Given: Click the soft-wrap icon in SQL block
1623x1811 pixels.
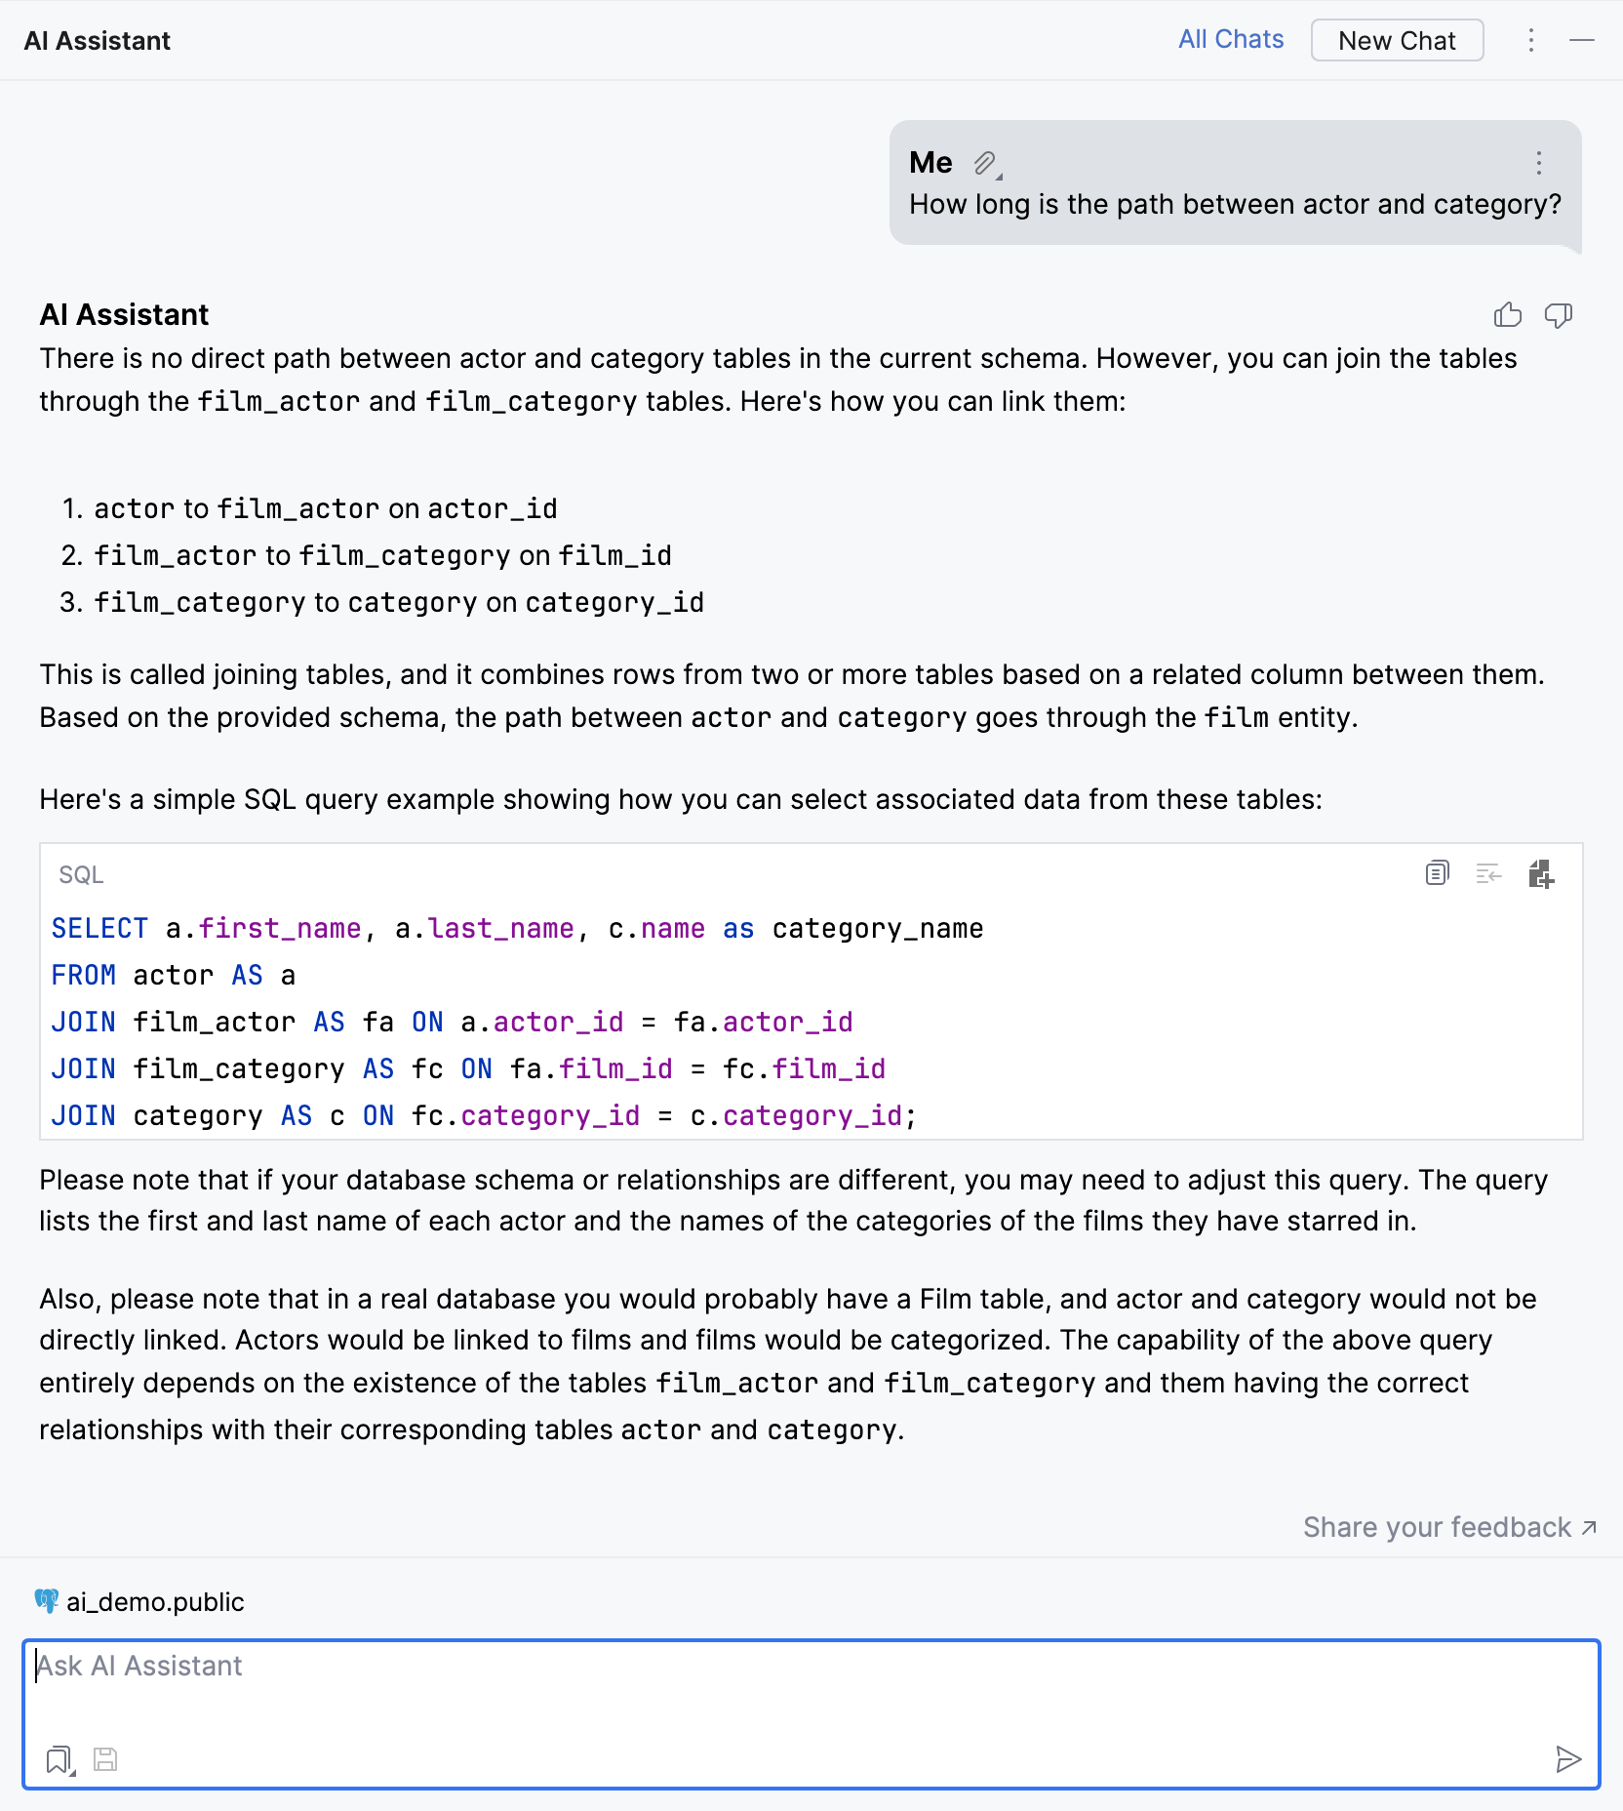Looking at the screenshot, I should pos(1488,873).
